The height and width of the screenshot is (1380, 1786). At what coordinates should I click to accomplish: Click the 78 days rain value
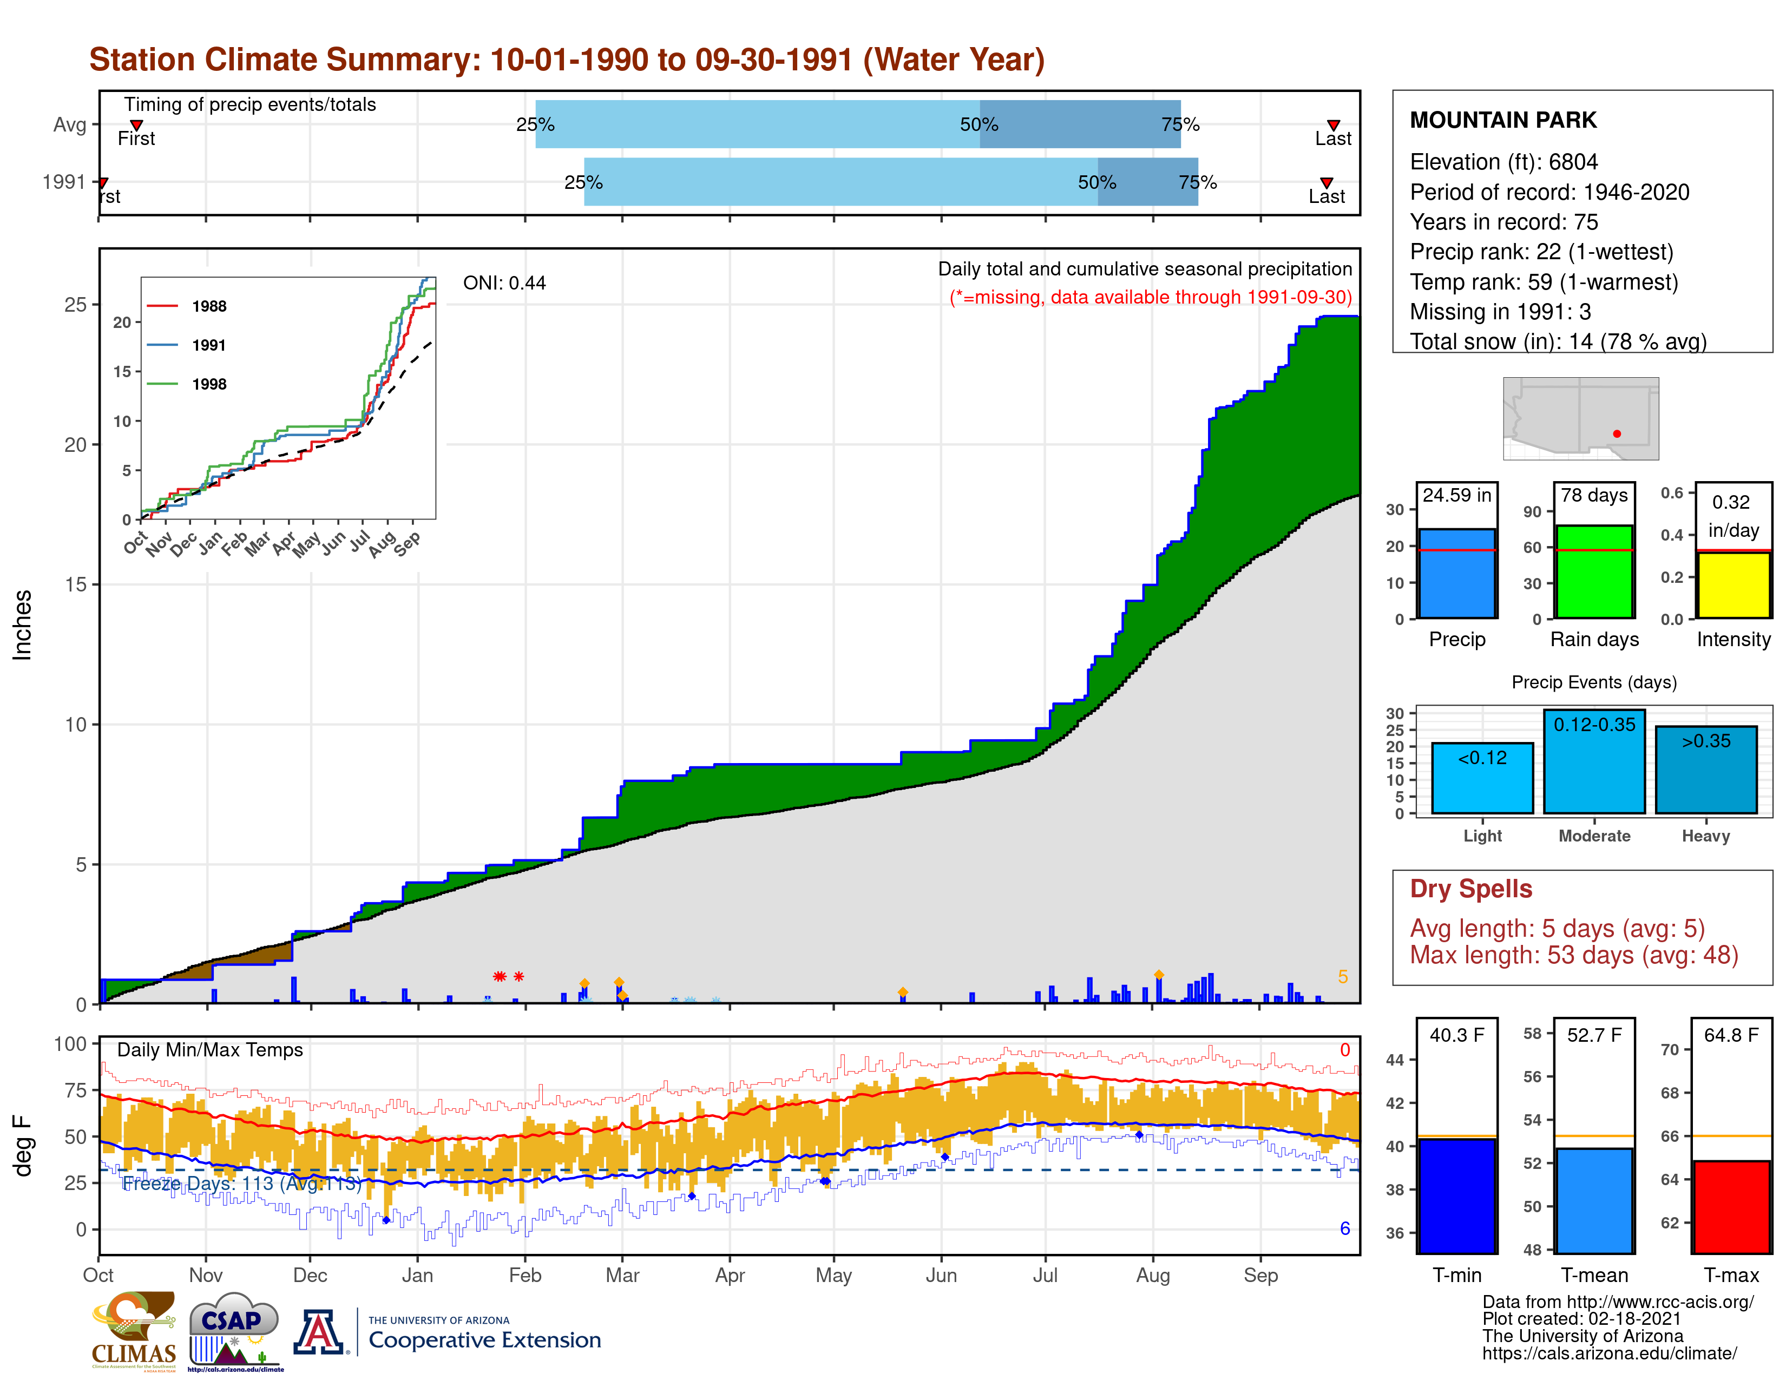[x=1594, y=495]
